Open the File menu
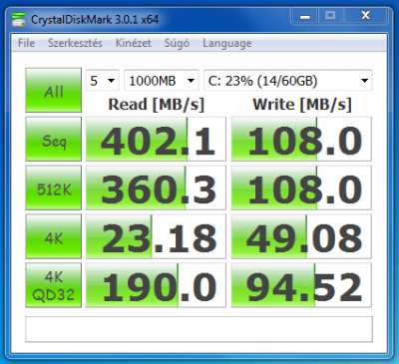The width and height of the screenshot is (399, 364). (26, 43)
